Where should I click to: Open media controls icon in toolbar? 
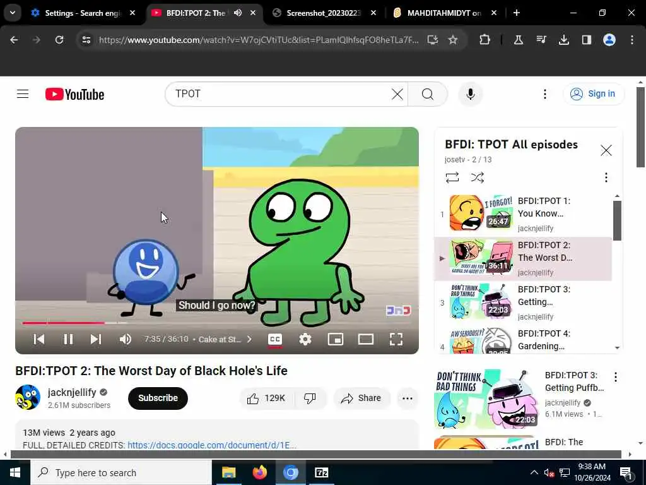pyautogui.click(x=541, y=40)
